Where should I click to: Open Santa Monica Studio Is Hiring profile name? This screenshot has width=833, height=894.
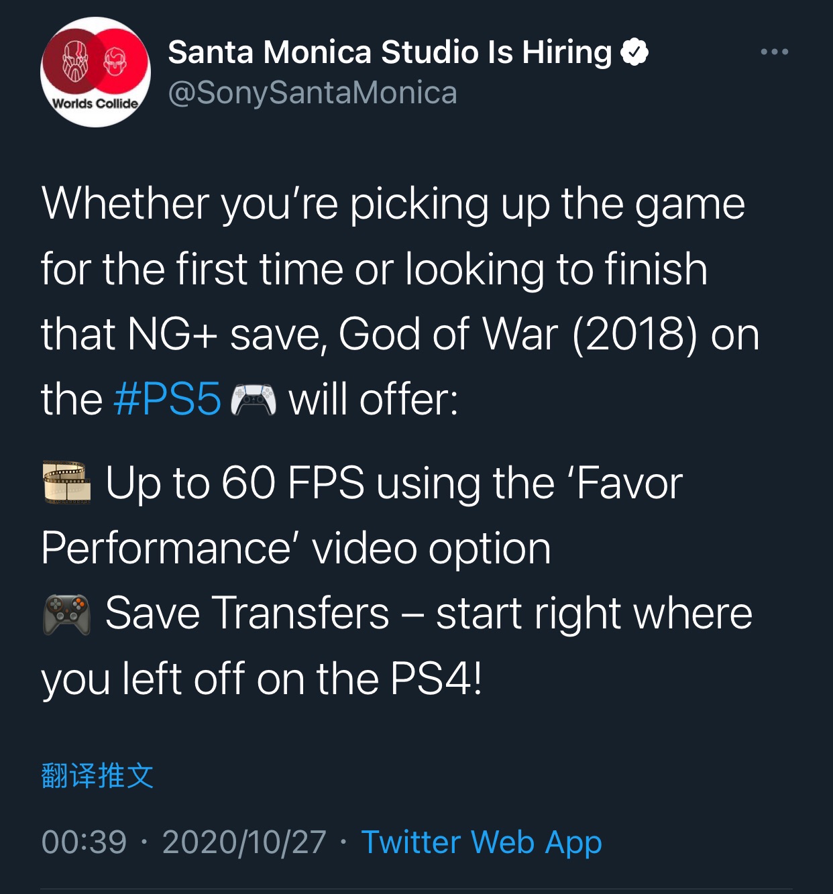(x=390, y=52)
